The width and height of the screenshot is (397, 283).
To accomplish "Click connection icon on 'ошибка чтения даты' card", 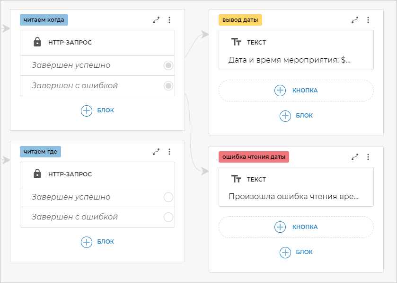I will tap(355, 157).
